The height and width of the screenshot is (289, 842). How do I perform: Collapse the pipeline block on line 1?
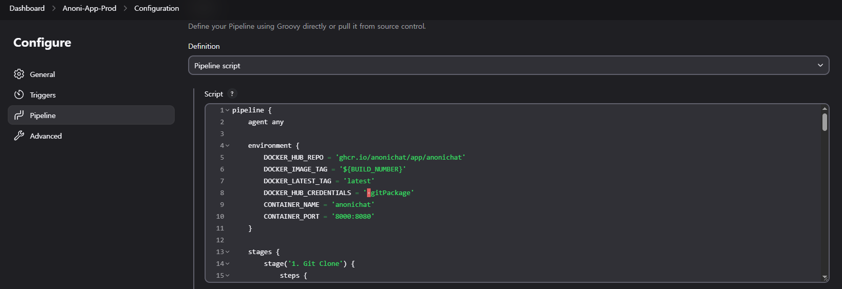point(227,110)
